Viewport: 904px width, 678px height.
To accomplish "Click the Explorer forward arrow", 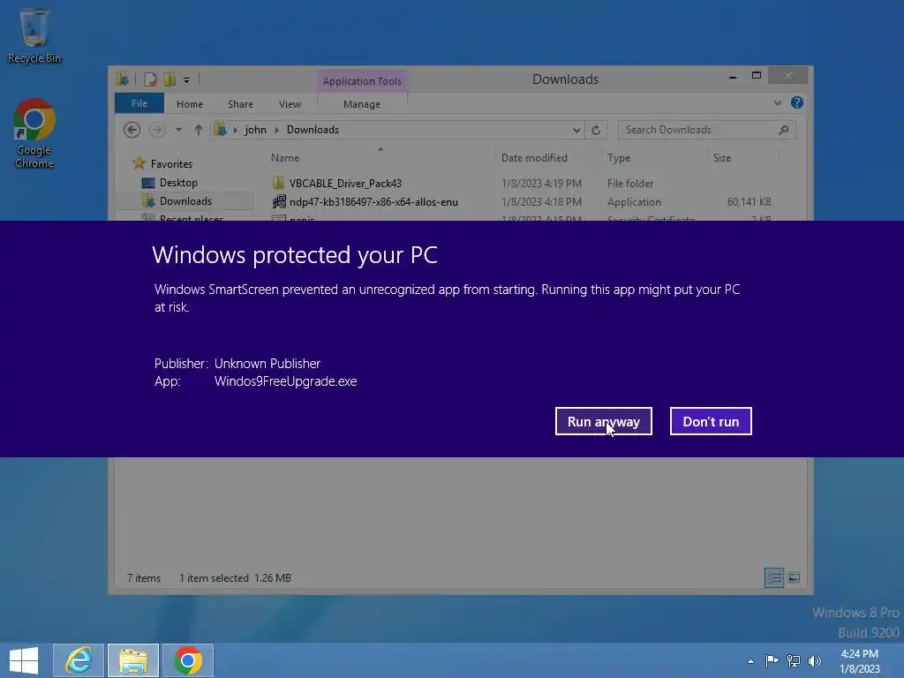I will click(x=157, y=130).
